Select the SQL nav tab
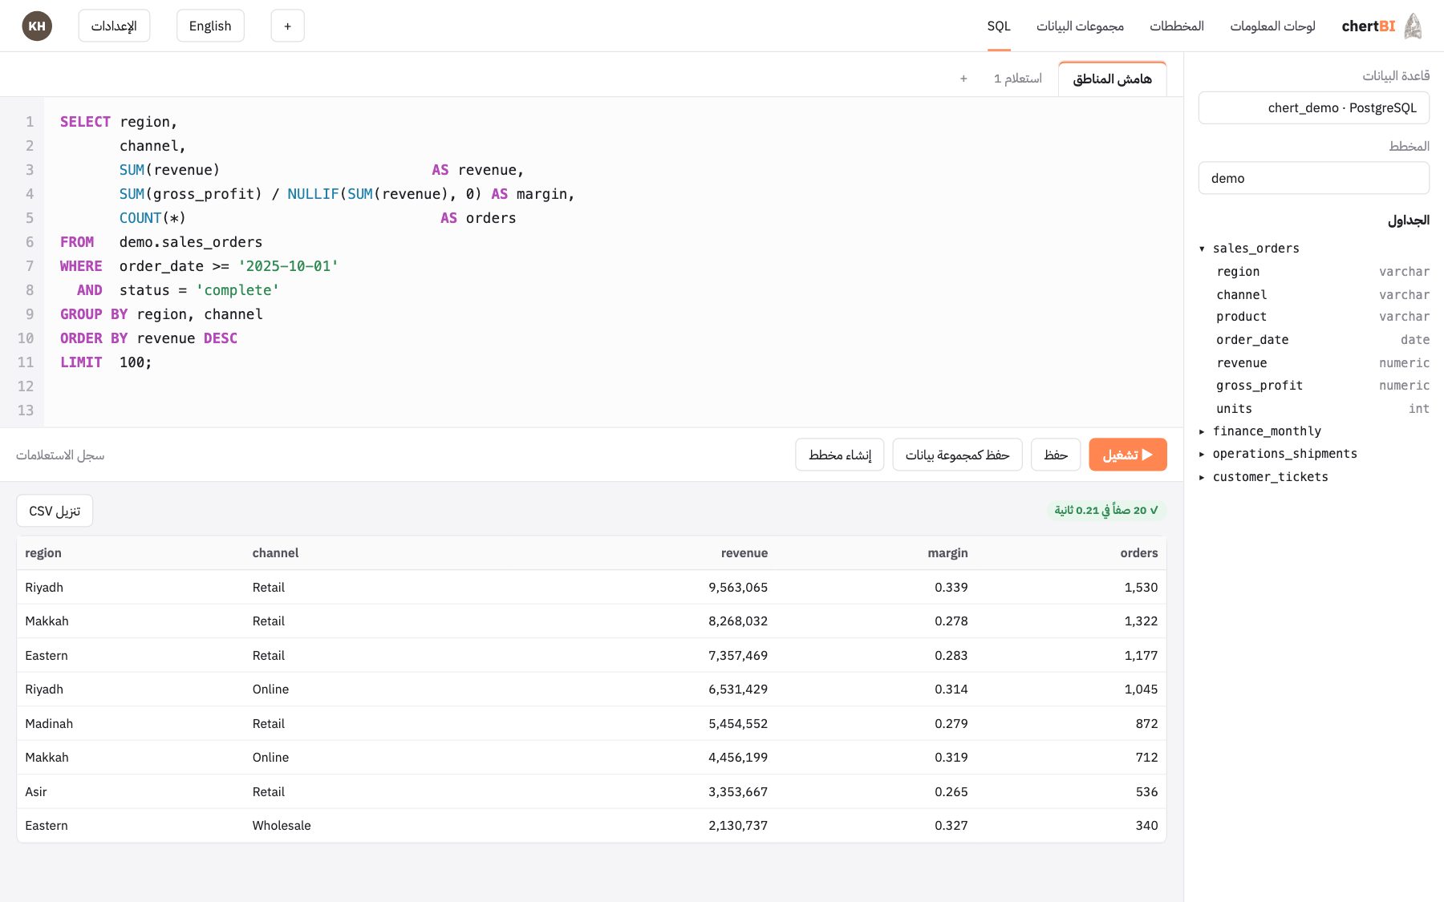This screenshot has height=902, width=1444. 999,26
